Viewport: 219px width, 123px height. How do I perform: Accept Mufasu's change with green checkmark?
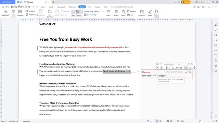click(186, 72)
